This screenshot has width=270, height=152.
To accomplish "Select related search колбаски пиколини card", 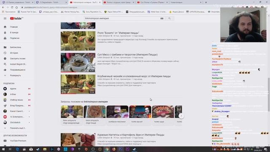I will [117, 115].
